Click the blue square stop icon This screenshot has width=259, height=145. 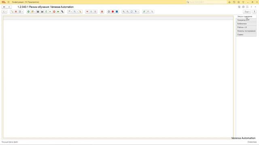pos(117,12)
